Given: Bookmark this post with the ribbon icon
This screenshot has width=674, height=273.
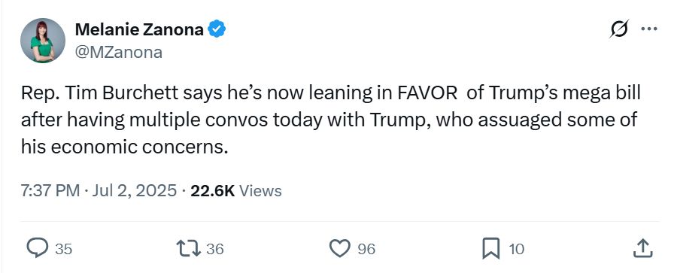Looking at the screenshot, I should tap(491, 248).
